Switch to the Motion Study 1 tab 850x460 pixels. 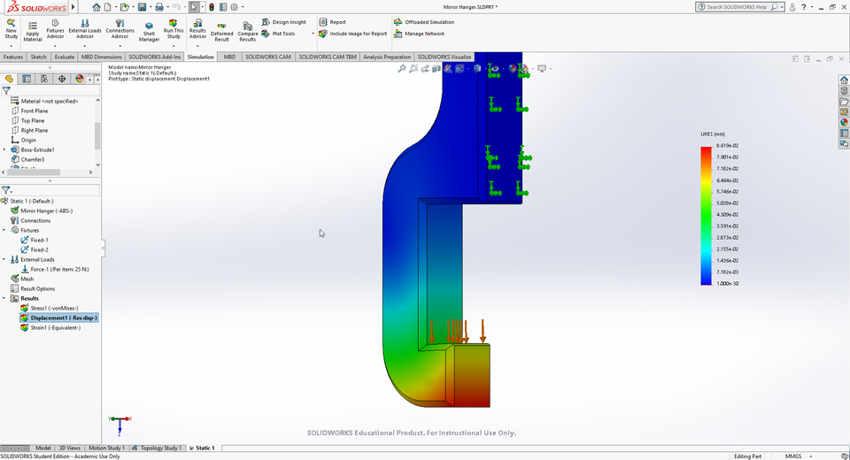coord(106,448)
